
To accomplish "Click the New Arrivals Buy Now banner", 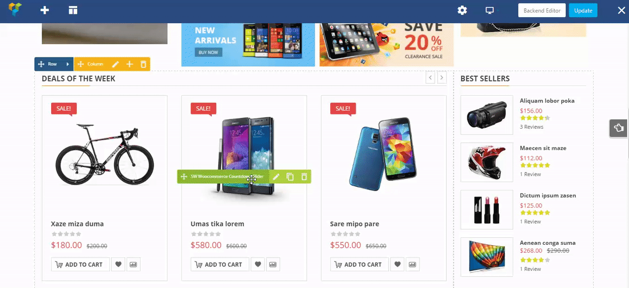I will 248,44.
